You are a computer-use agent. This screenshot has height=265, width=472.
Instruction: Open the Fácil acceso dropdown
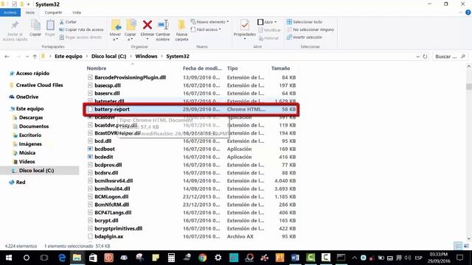click(x=206, y=29)
